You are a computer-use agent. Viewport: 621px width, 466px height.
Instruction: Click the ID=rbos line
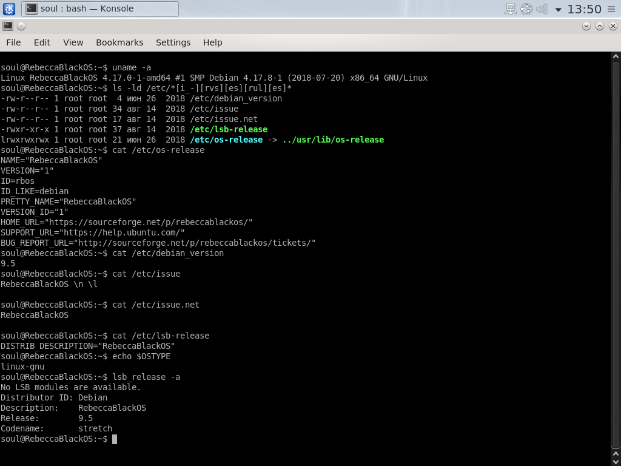18,181
